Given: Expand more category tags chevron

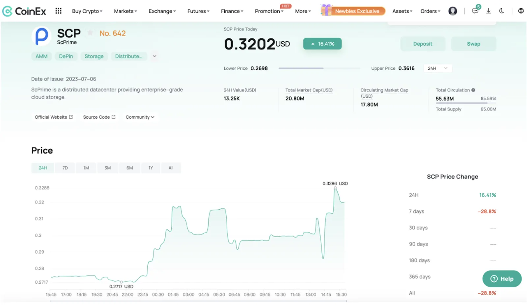Looking at the screenshot, I should click(x=154, y=56).
